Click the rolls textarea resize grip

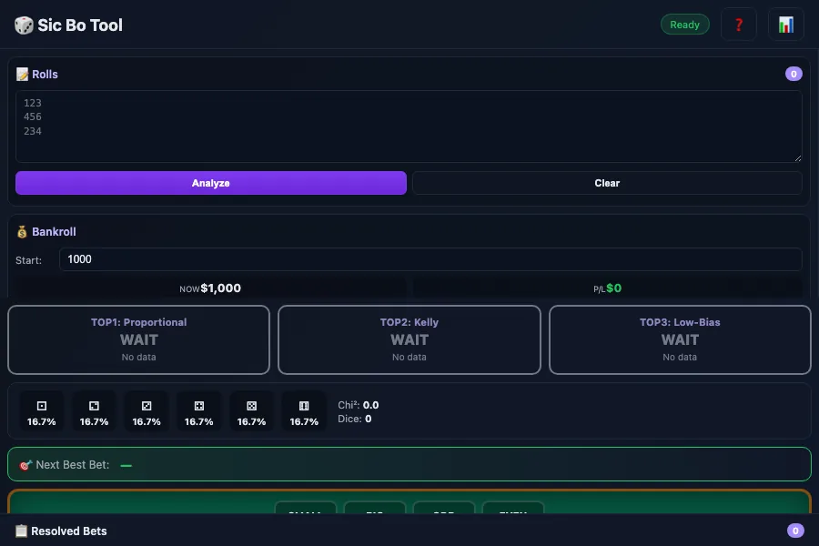coord(797,157)
